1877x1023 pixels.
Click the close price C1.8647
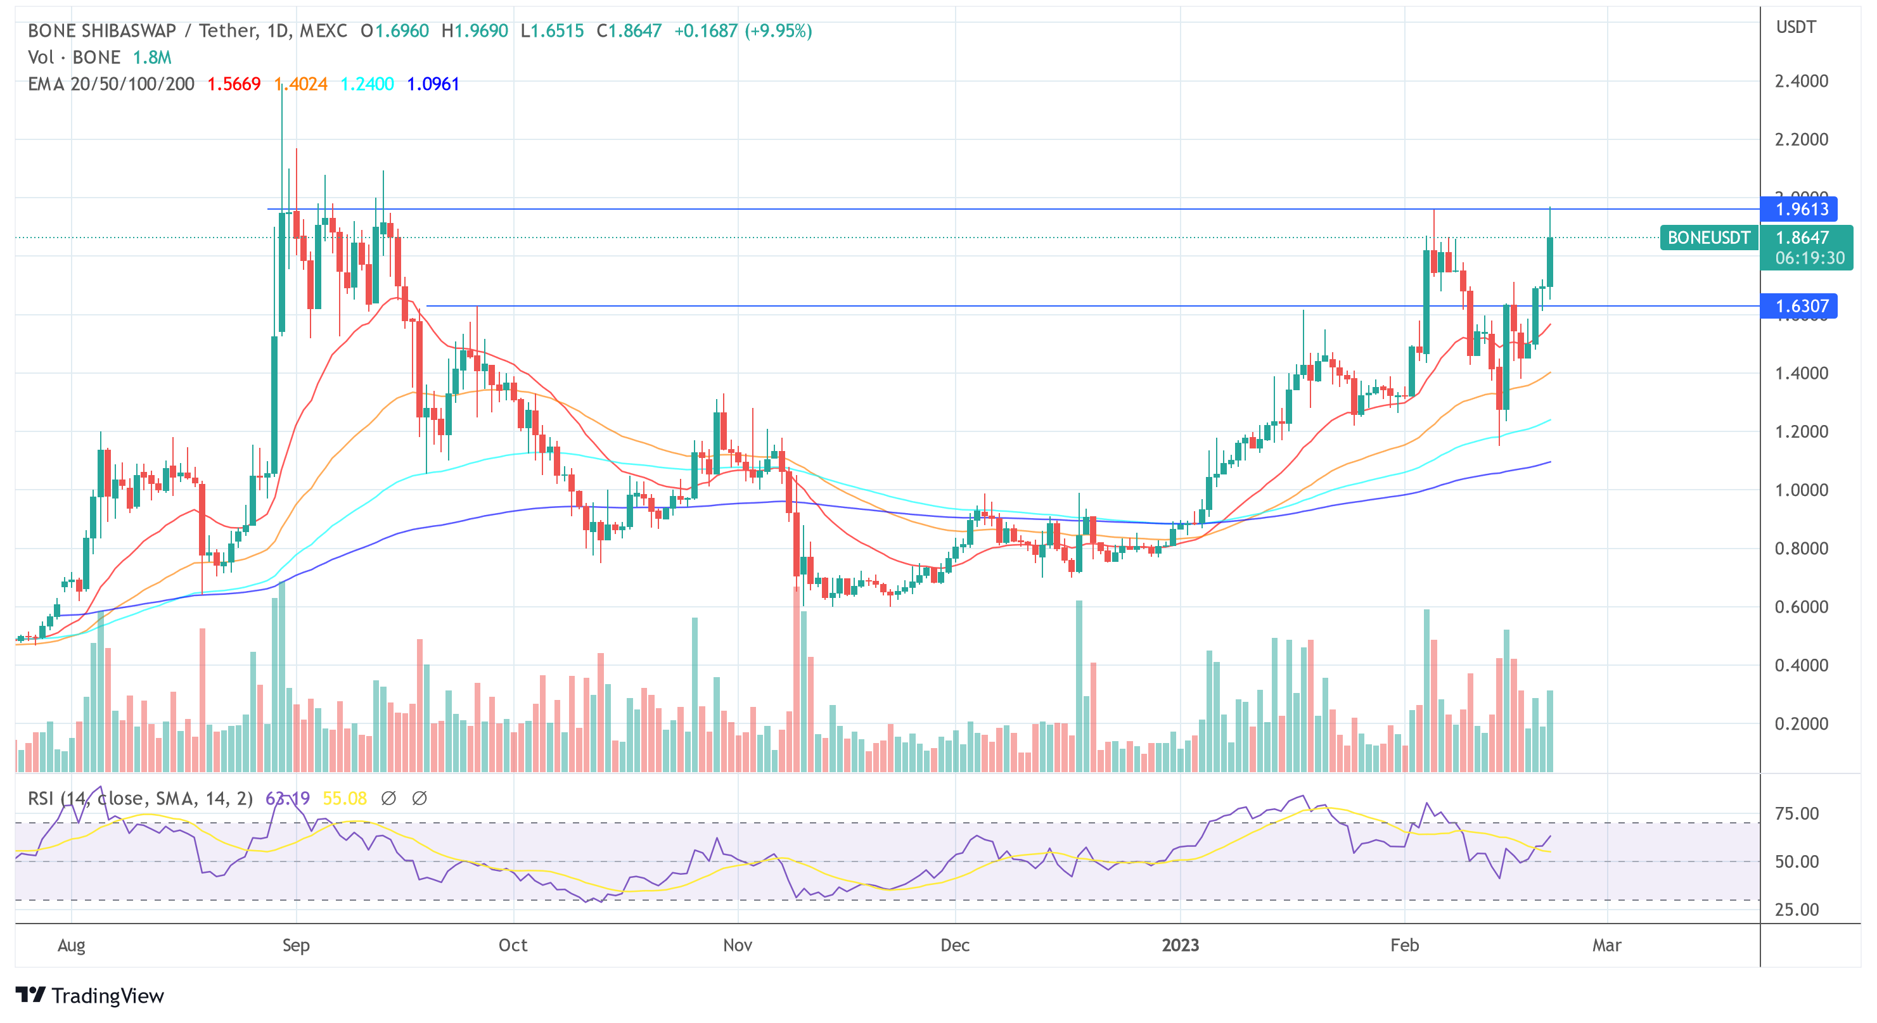(629, 30)
